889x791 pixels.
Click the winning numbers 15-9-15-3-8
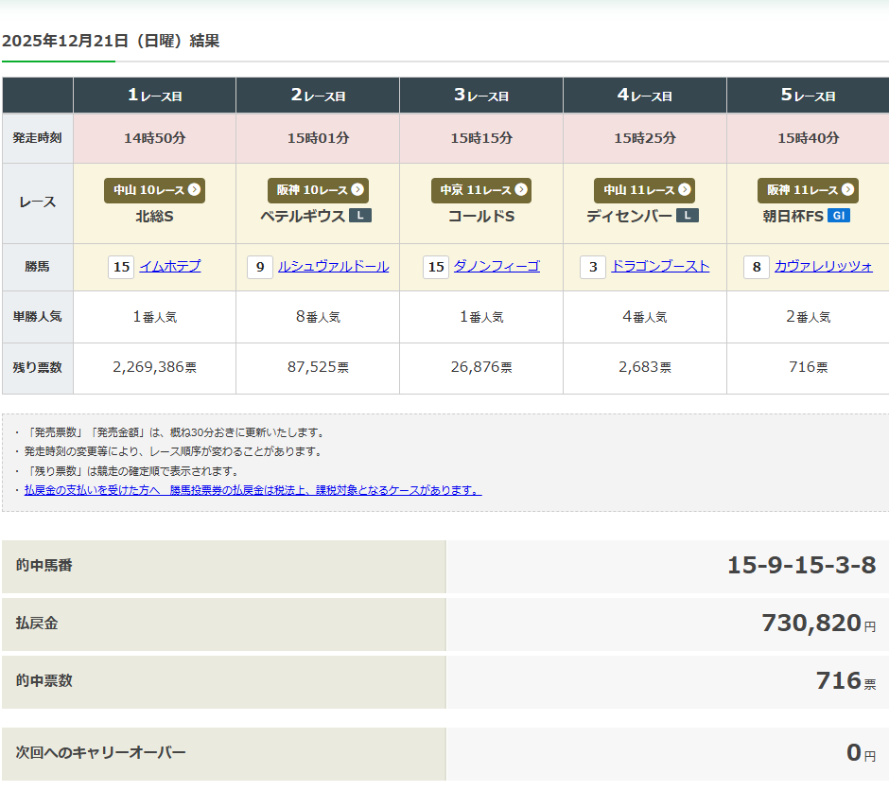(801, 566)
